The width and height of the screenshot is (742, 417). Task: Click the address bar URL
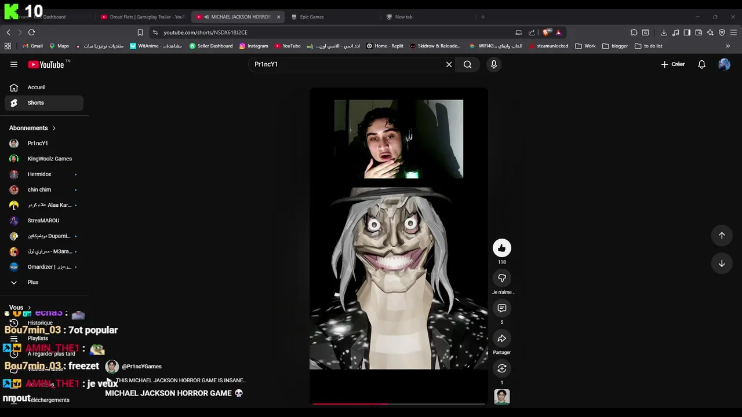pyautogui.click(x=205, y=32)
